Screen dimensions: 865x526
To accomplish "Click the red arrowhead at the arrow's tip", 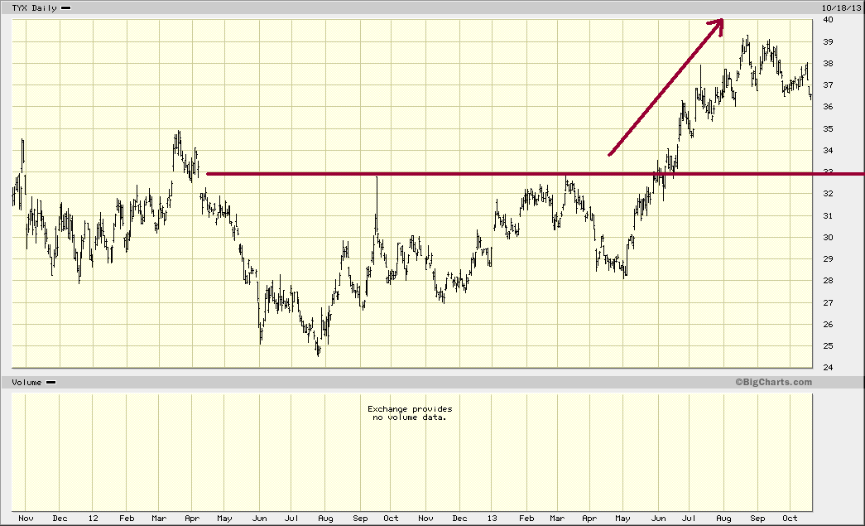I will [718, 25].
